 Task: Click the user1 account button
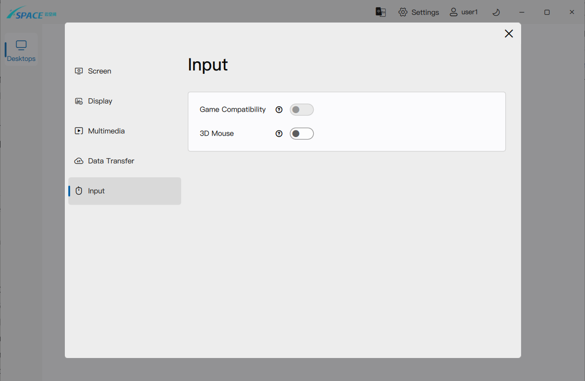coord(463,12)
